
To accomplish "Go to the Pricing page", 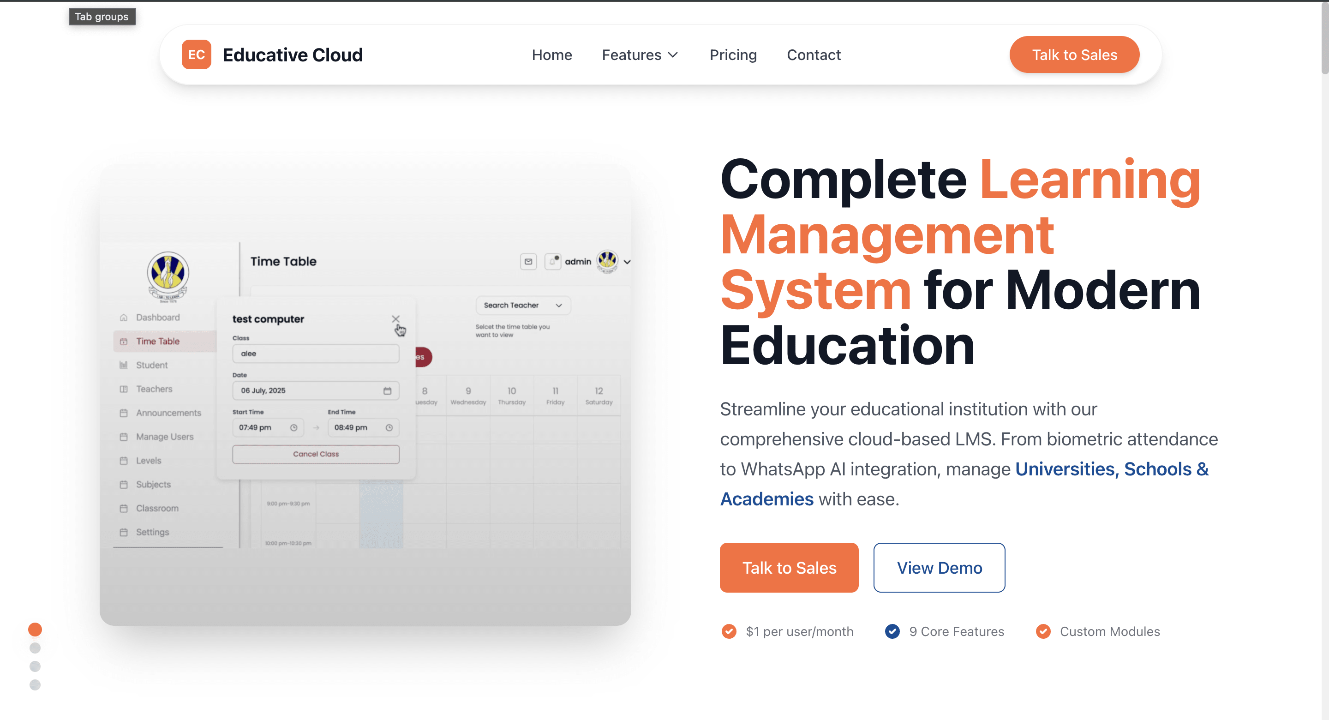I will 733,55.
